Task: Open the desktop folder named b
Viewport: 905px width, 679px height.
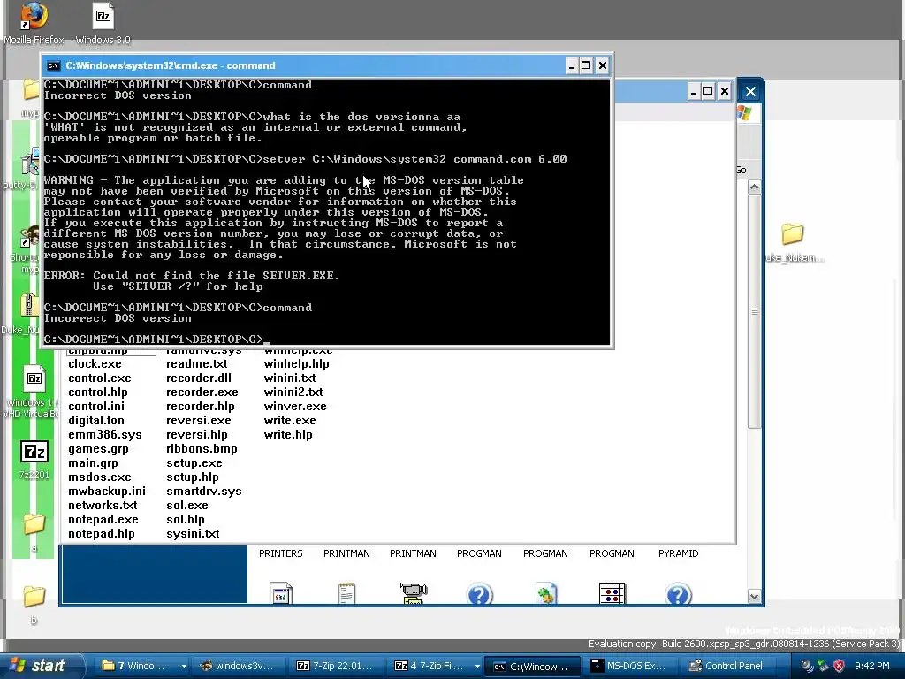Action: (34, 604)
